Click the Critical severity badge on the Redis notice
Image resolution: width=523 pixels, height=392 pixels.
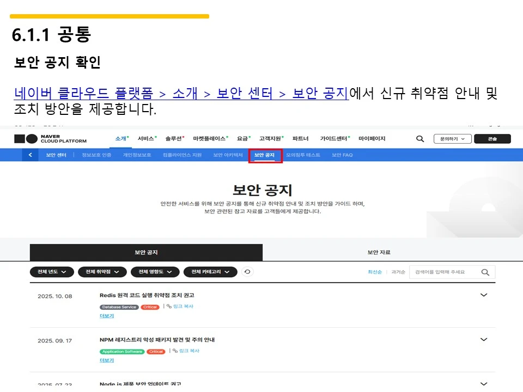pyautogui.click(x=149, y=307)
